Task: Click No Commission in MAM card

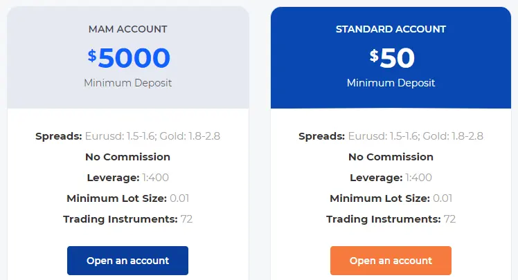Action: pos(128,157)
